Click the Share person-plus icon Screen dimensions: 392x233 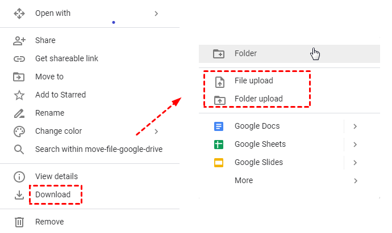coord(19,41)
